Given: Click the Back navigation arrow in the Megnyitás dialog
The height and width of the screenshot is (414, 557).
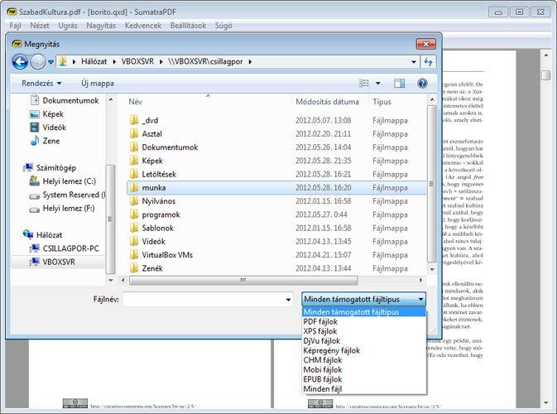Looking at the screenshot, I should pos(20,62).
